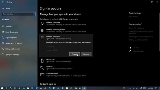Click the Give feedback link

(138, 51)
